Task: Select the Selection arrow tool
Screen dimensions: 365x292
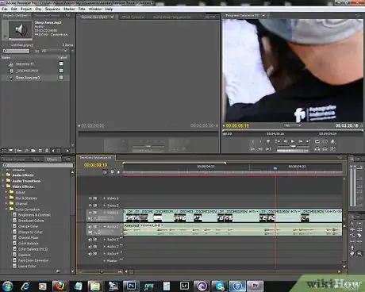Action: 352,224
